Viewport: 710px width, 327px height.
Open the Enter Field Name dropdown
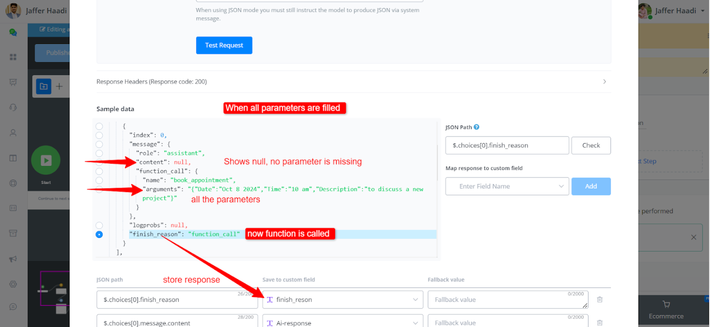[x=507, y=186]
